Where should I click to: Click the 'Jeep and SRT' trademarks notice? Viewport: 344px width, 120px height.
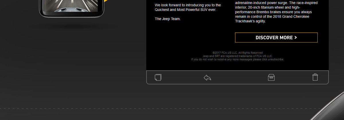237,56
